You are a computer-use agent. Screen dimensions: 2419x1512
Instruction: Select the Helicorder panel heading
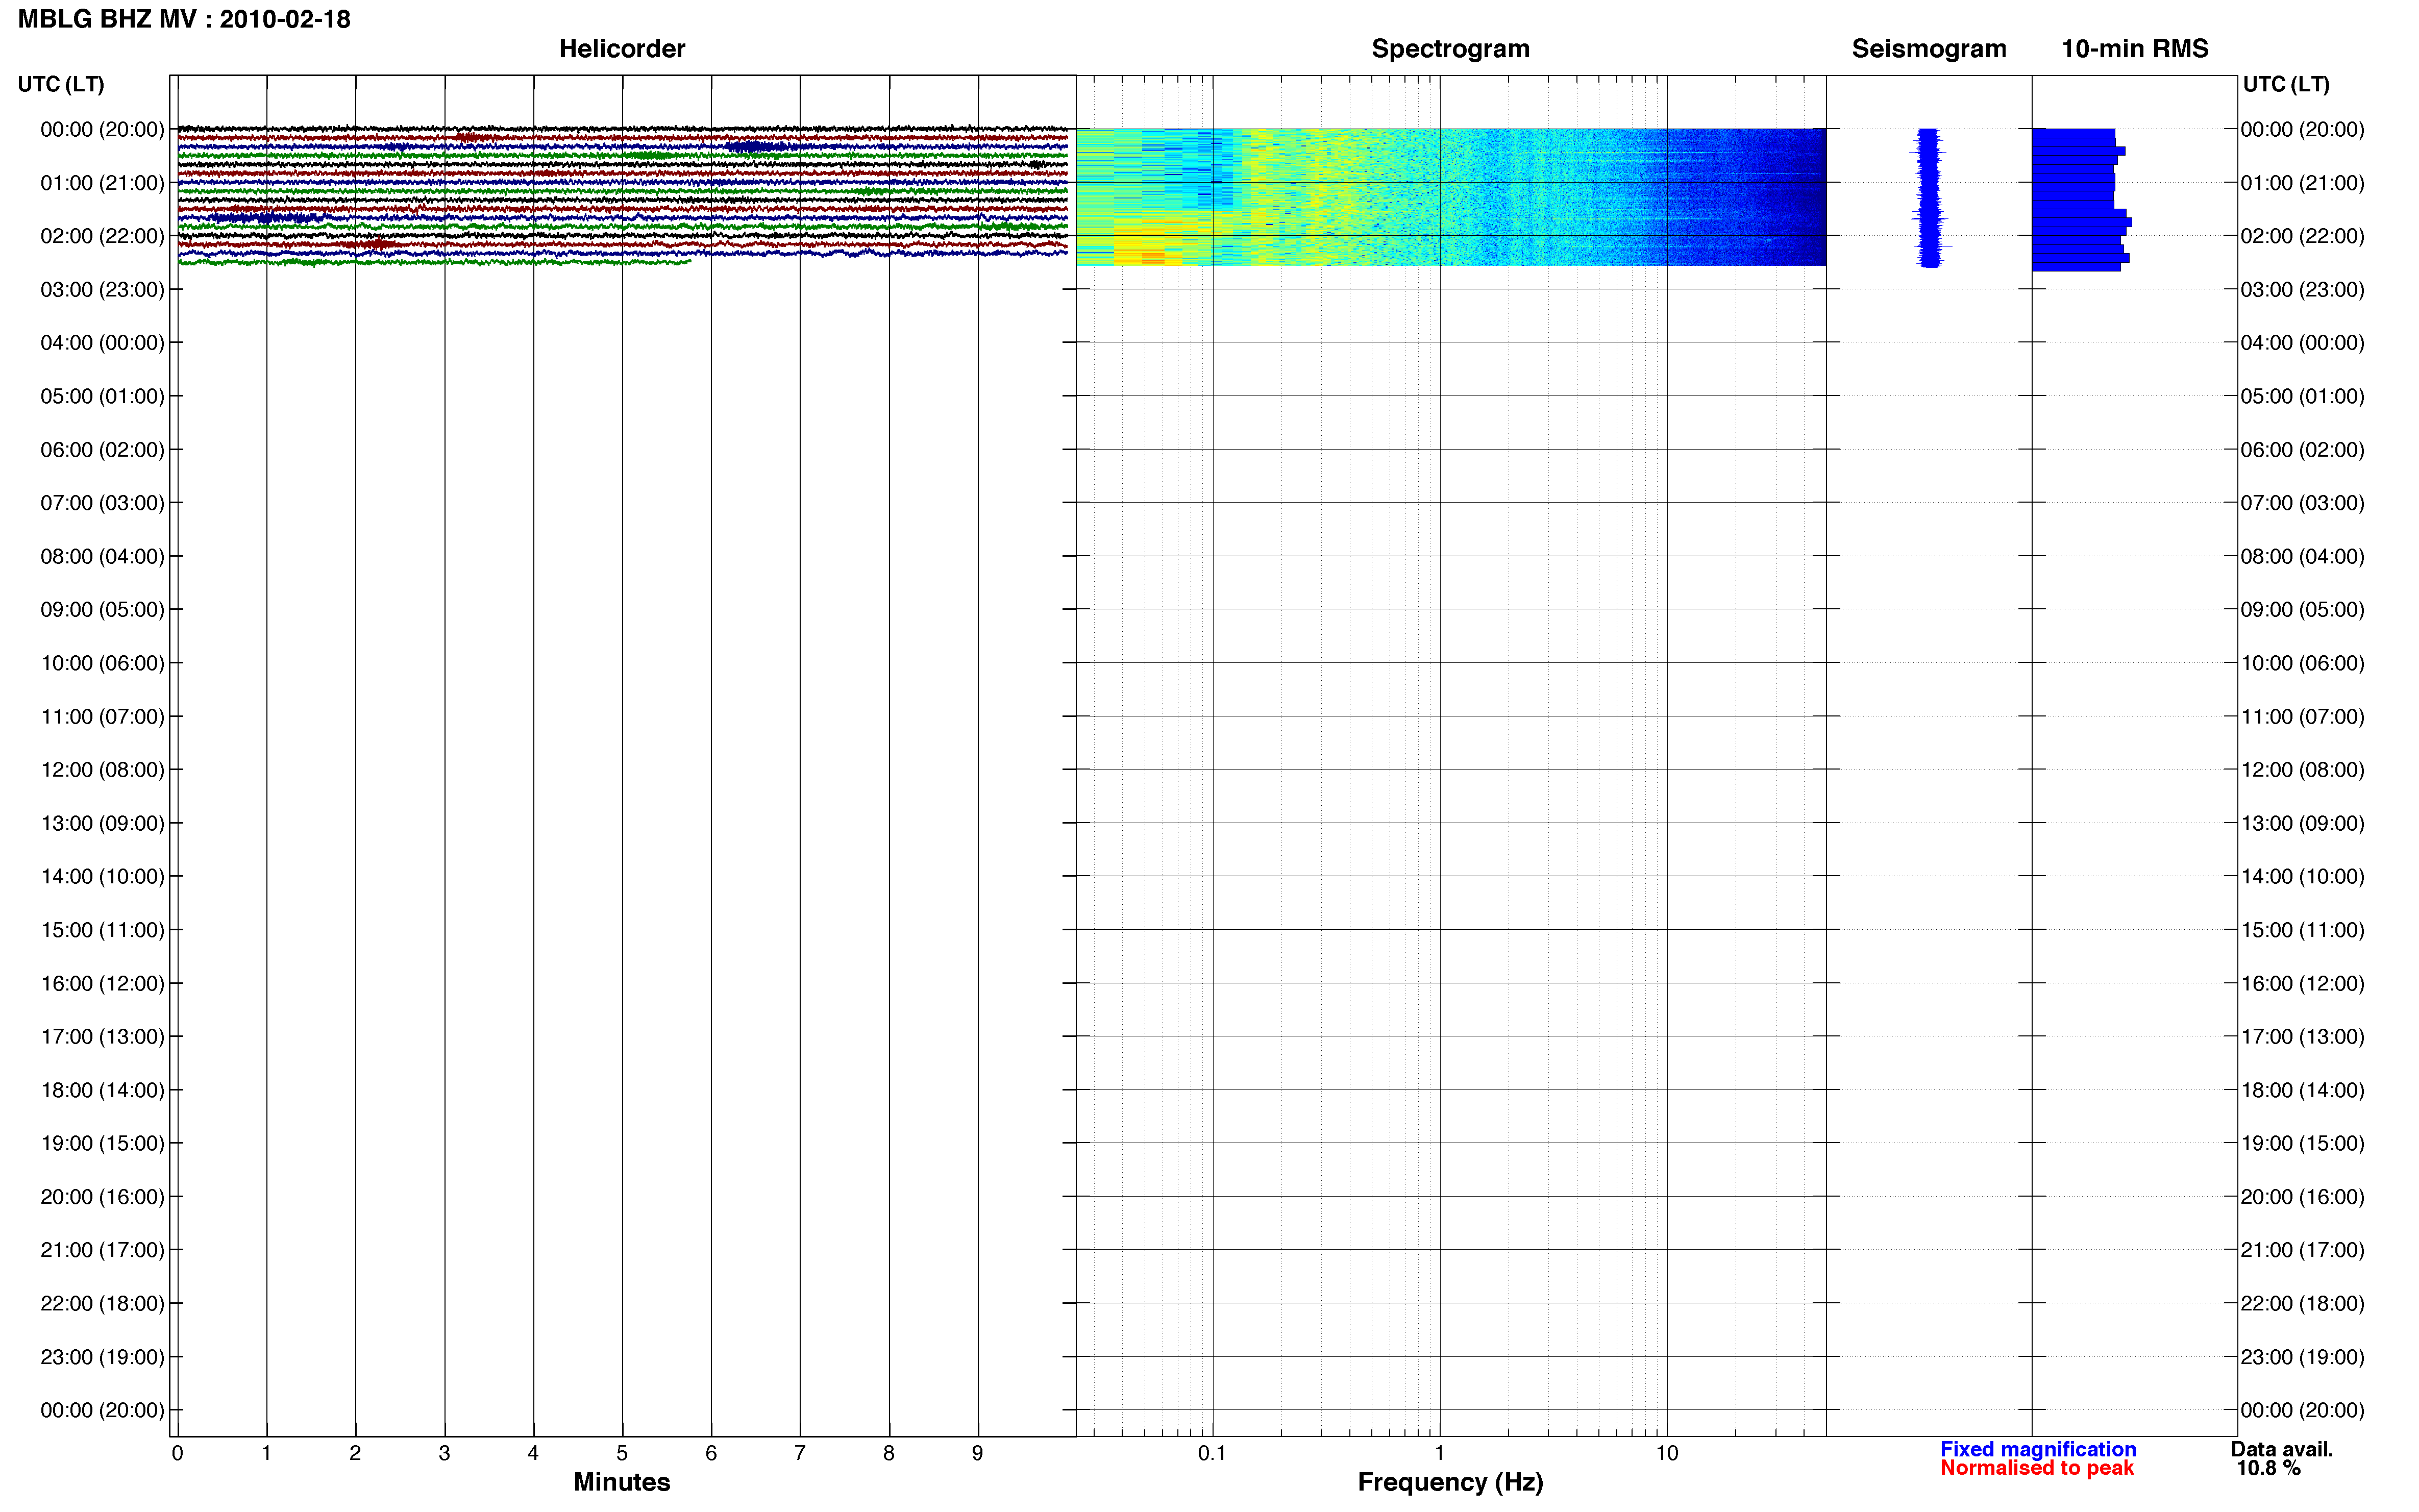621,48
